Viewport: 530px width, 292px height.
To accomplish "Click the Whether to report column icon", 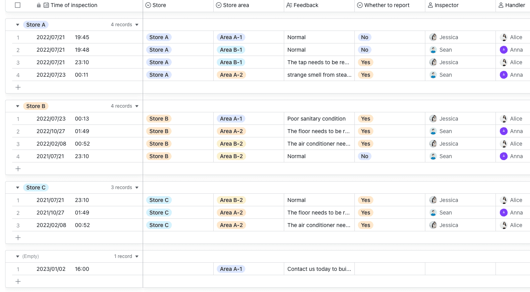I will point(360,5).
